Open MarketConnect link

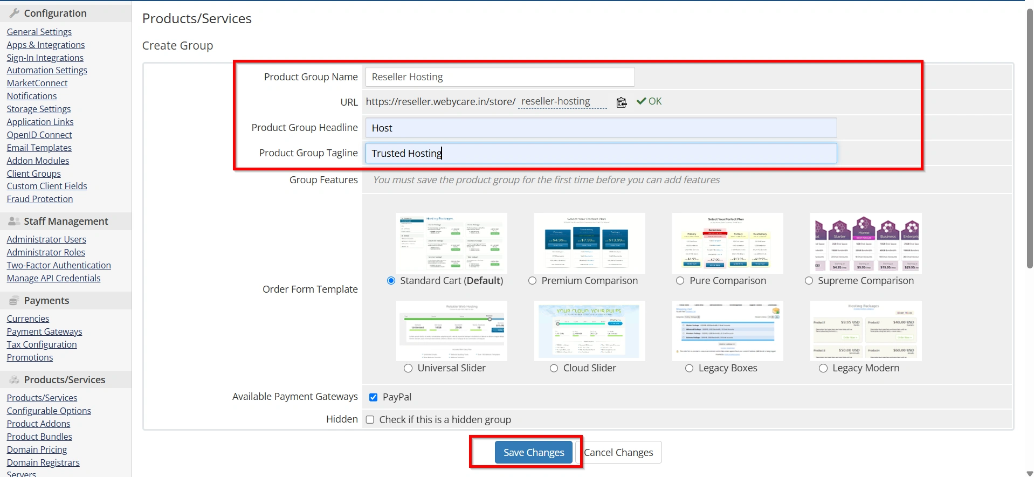point(37,83)
